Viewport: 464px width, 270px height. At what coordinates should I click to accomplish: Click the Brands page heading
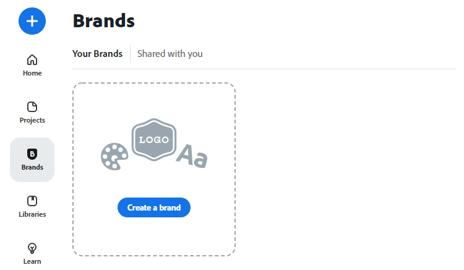103,21
